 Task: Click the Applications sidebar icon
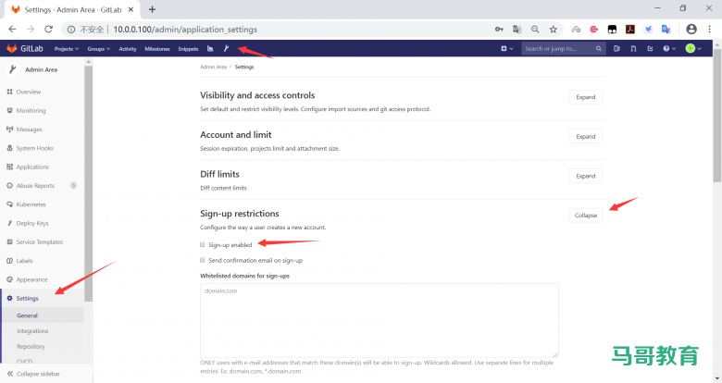click(9, 167)
